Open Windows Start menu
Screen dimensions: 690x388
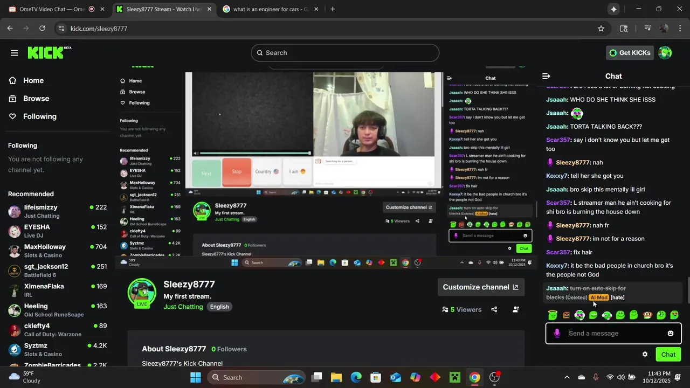click(x=196, y=377)
